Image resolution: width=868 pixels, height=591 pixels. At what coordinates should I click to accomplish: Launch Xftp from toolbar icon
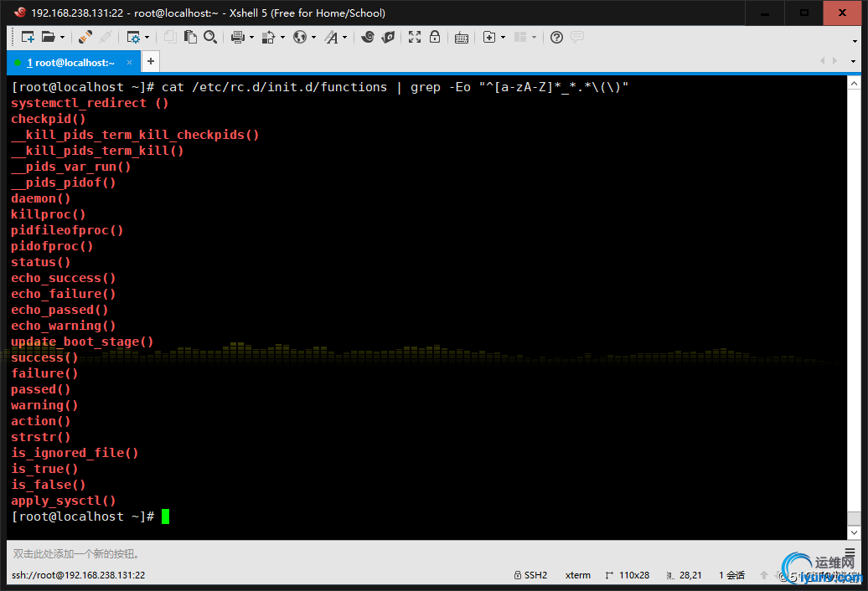point(368,37)
